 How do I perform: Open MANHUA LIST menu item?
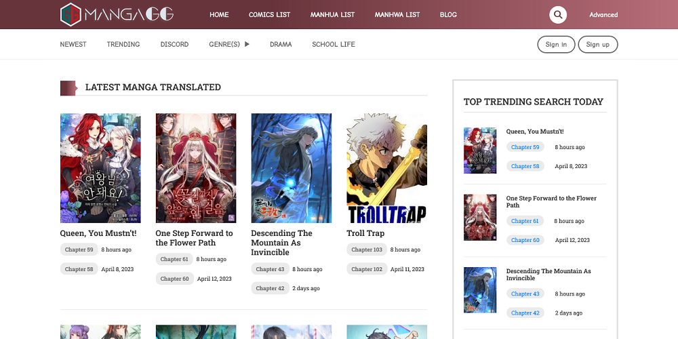(332, 15)
